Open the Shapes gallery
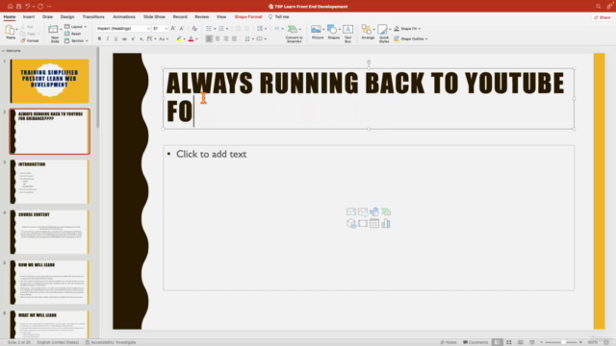The image size is (616, 346). point(333,32)
